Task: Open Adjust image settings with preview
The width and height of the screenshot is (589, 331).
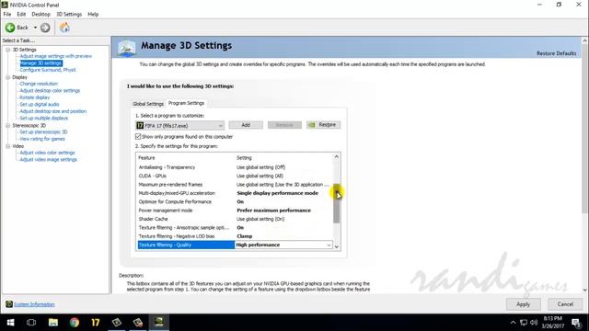Action: (x=55, y=56)
